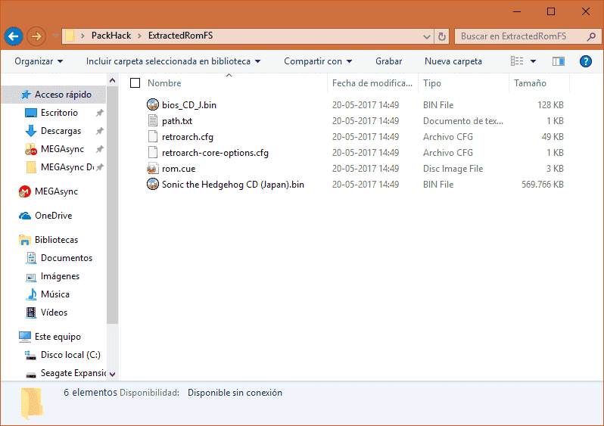The image size is (604, 426).
Task: Refresh the folder view
Action: click(442, 36)
